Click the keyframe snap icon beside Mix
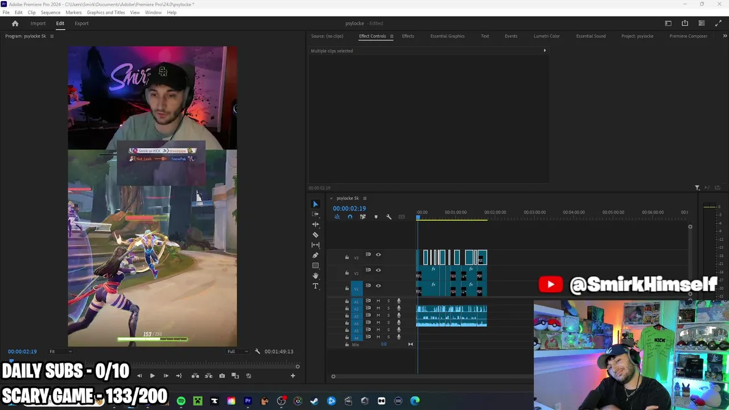Screen dimensions: 729x410 coord(411,345)
